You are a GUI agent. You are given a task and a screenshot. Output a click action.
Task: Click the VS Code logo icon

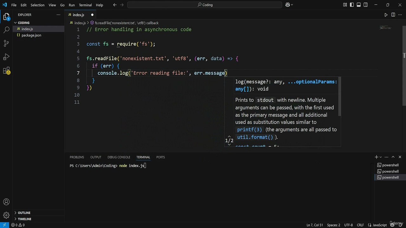click(4, 5)
